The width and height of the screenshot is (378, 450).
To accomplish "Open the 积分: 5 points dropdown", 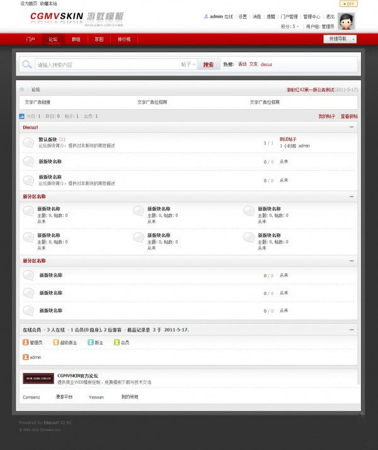I will [x=290, y=26].
